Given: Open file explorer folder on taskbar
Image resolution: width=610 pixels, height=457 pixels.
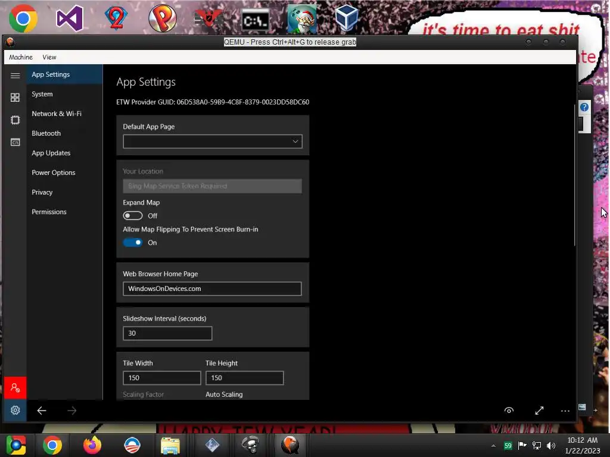Looking at the screenshot, I should (170, 445).
